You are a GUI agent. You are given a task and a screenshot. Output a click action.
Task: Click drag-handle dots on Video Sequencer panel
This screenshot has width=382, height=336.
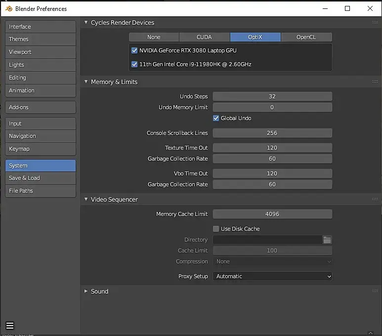pos(375,200)
